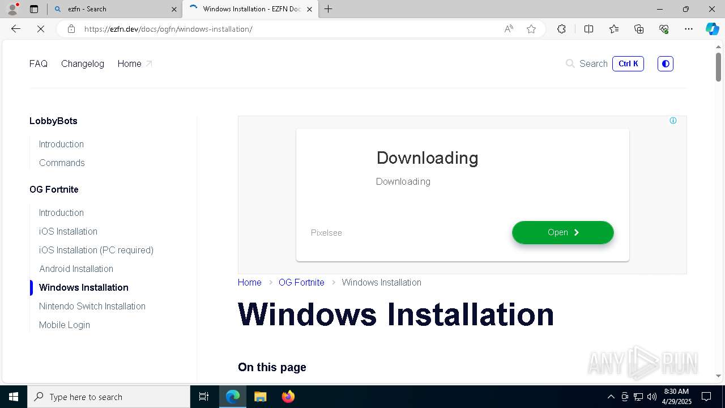Click OG Fortnite in the breadcrumb
The height and width of the screenshot is (408, 725).
point(301,282)
